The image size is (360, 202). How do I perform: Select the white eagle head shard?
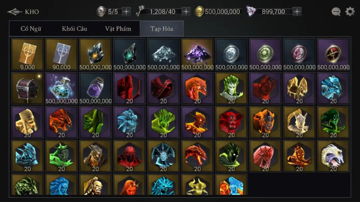click(333, 156)
